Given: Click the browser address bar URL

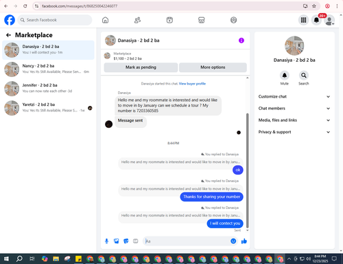Looking at the screenshot, I should pyautogui.click(x=80, y=6).
